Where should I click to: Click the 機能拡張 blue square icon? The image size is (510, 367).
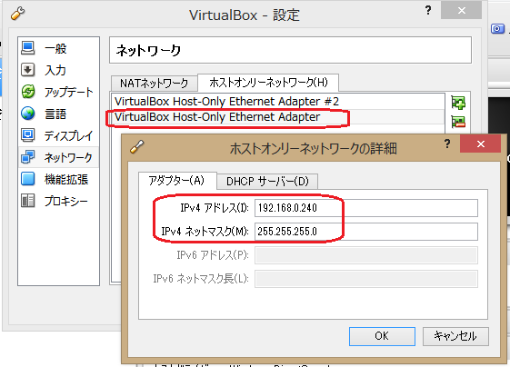(27, 179)
